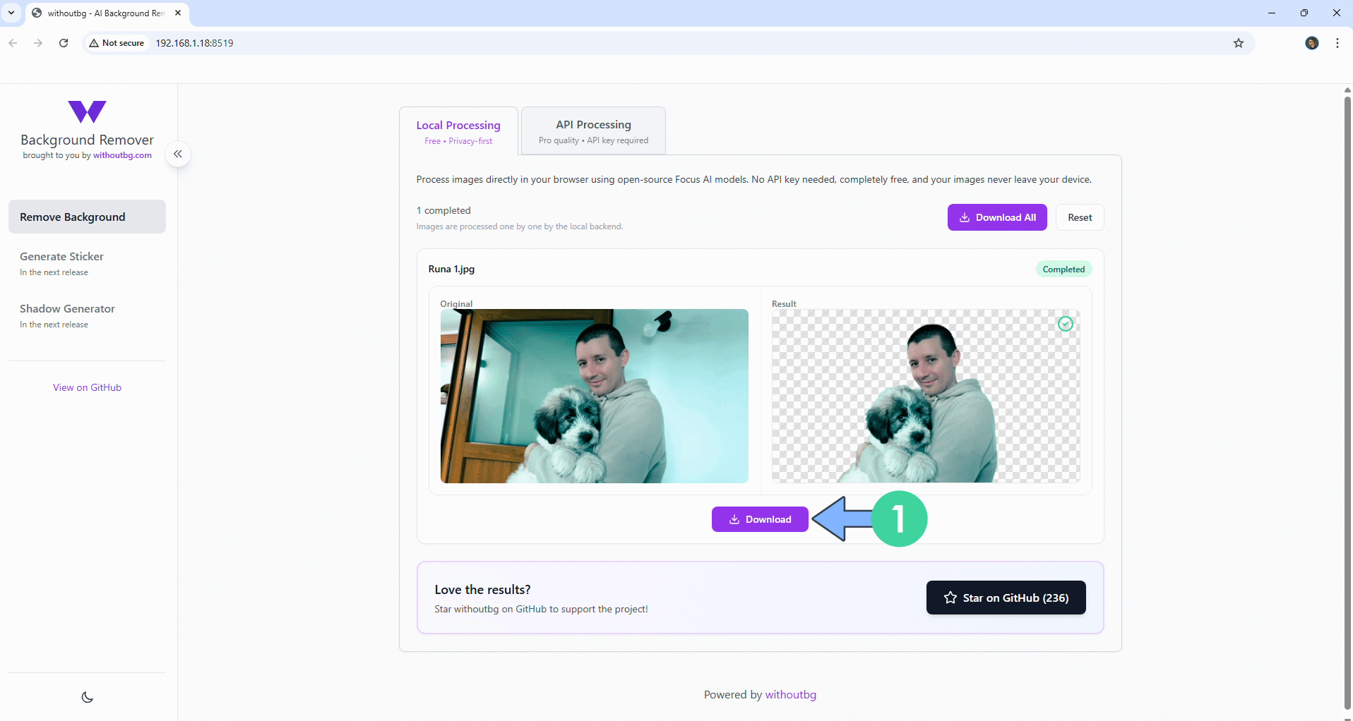
Task: Open the tab search dropdown arrow
Action: click(x=11, y=13)
